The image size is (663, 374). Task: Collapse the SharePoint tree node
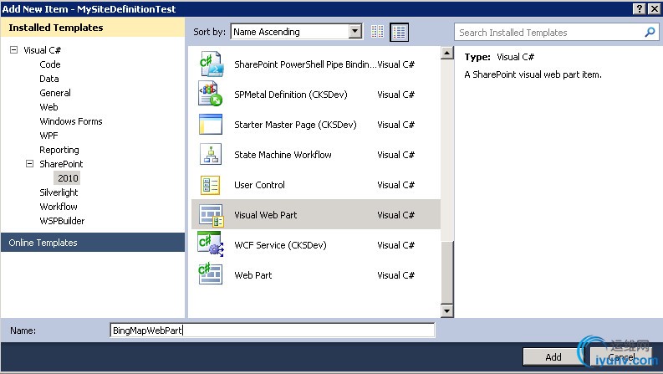[29, 163]
